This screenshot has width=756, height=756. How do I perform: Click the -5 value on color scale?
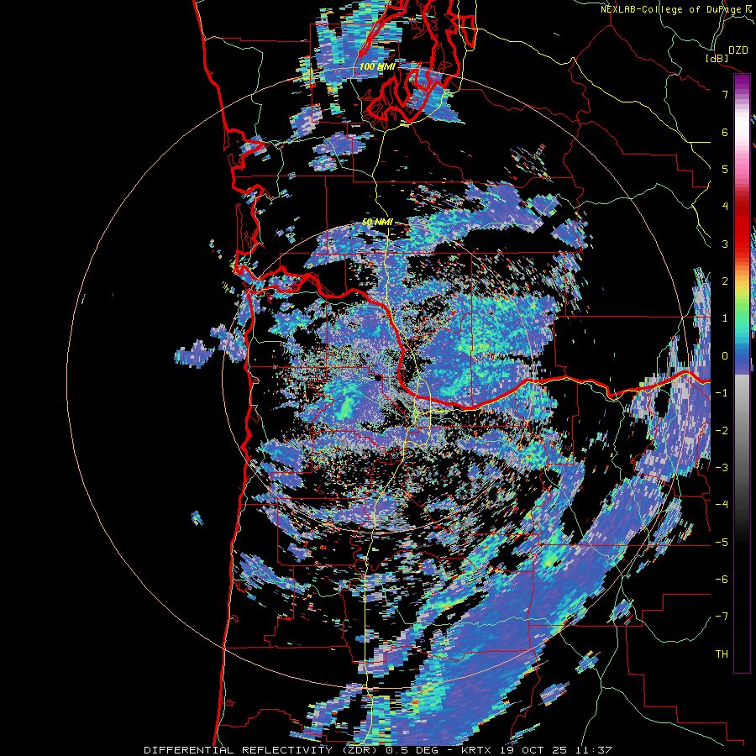(722, 543)
